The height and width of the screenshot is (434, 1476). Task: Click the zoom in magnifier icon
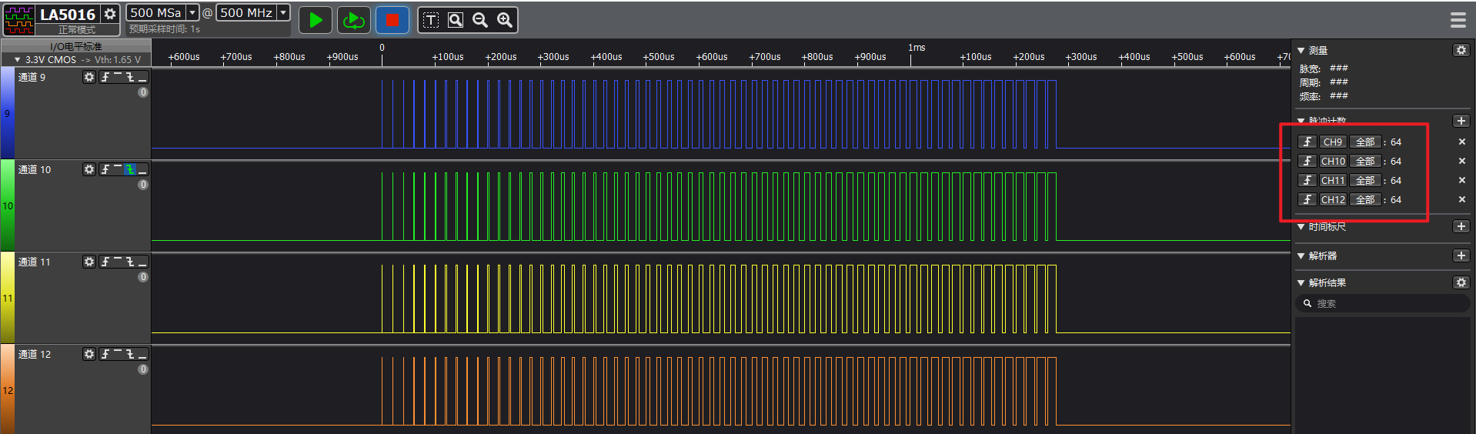505,20
